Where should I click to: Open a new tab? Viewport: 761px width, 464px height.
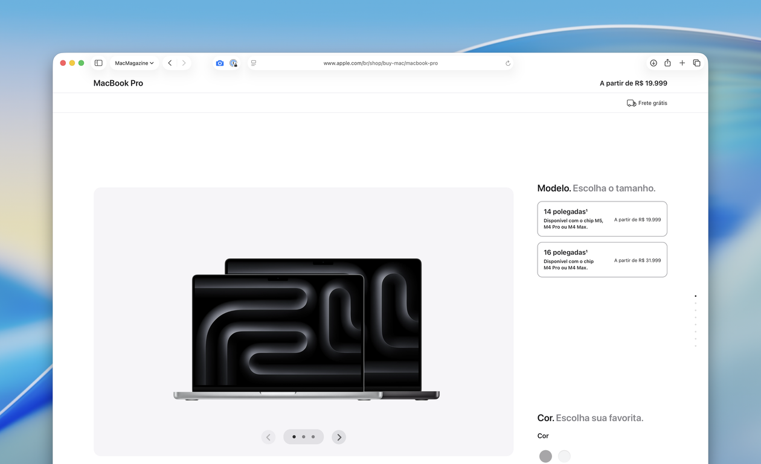pyautogui.click(x=682, y=63)
